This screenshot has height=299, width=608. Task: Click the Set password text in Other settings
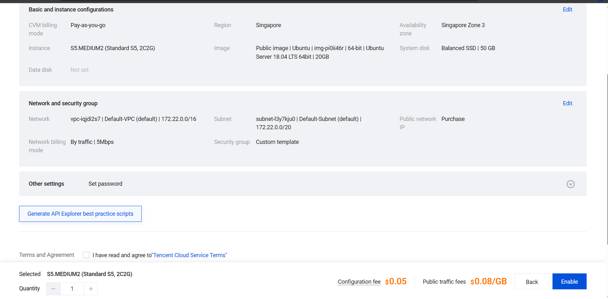click(105, 184)
